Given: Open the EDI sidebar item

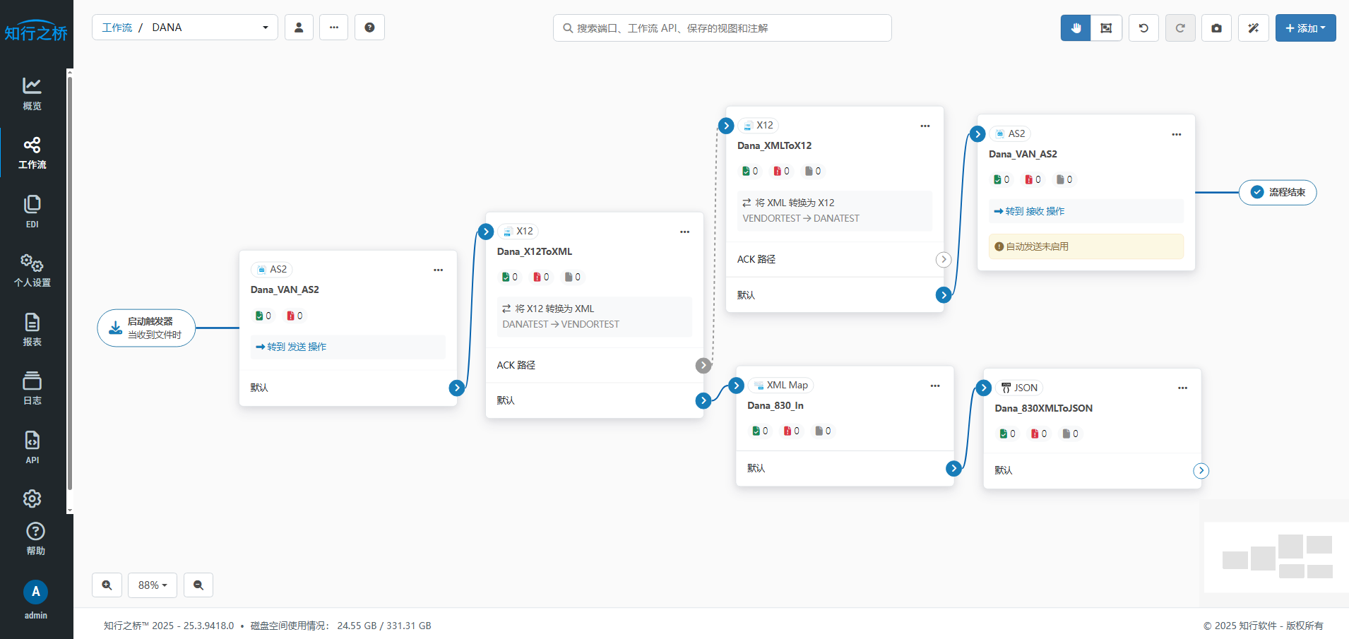Looking at the screenshot, I should click(x=32, y=212).
